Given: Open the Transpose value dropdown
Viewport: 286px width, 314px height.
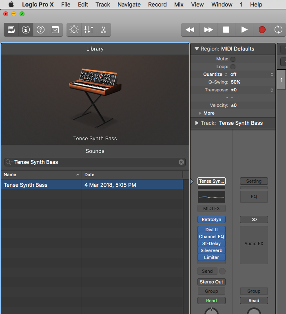Looking at the screenshot, I should click(252, 90).
